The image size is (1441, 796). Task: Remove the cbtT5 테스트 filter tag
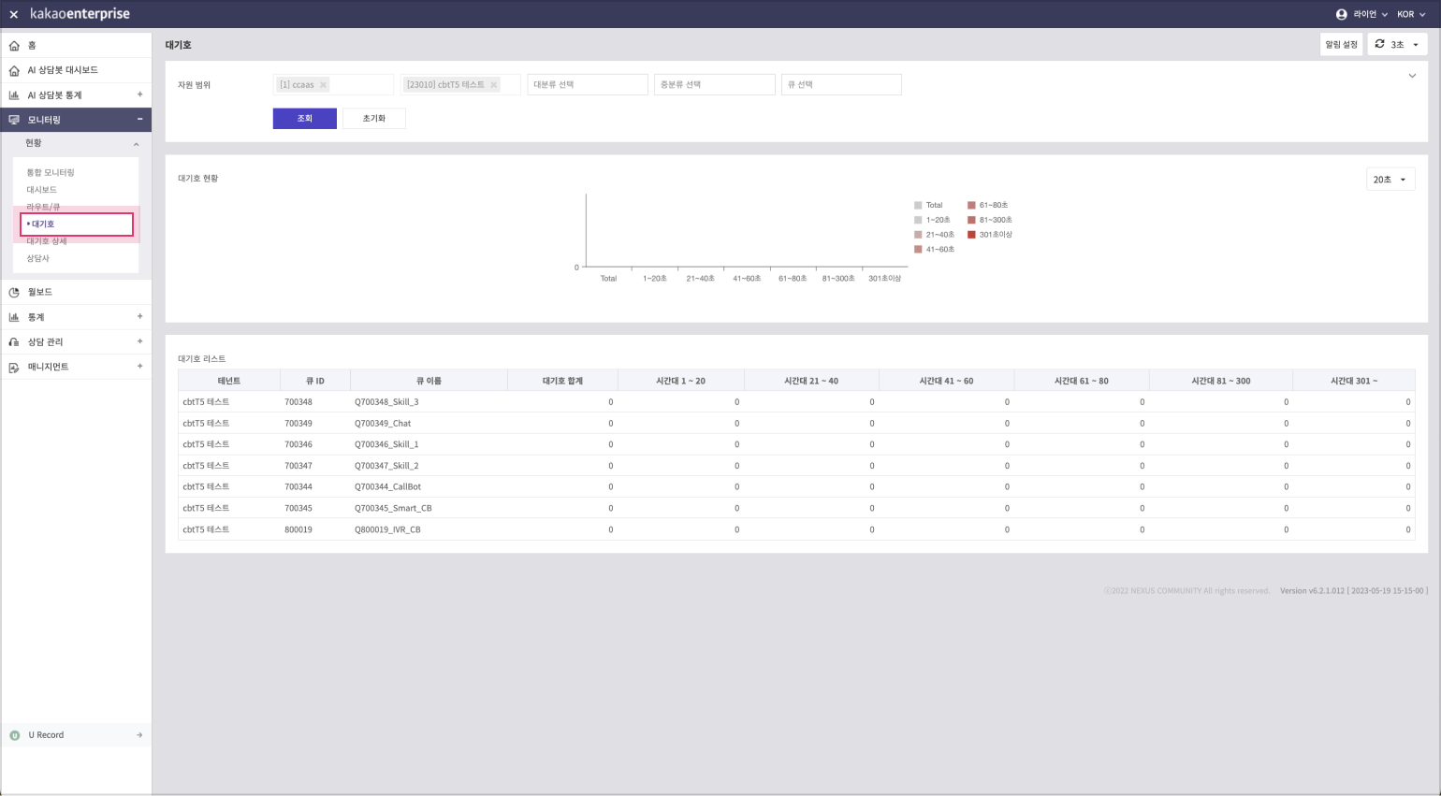[494, 85]
